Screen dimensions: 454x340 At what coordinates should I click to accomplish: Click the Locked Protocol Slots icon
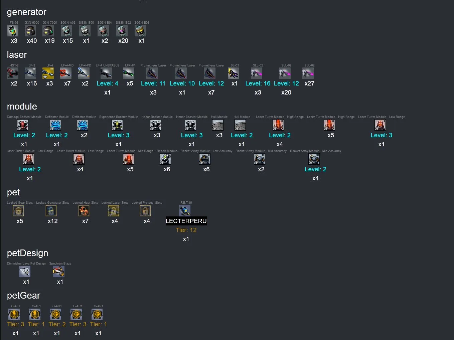point(145,211)
